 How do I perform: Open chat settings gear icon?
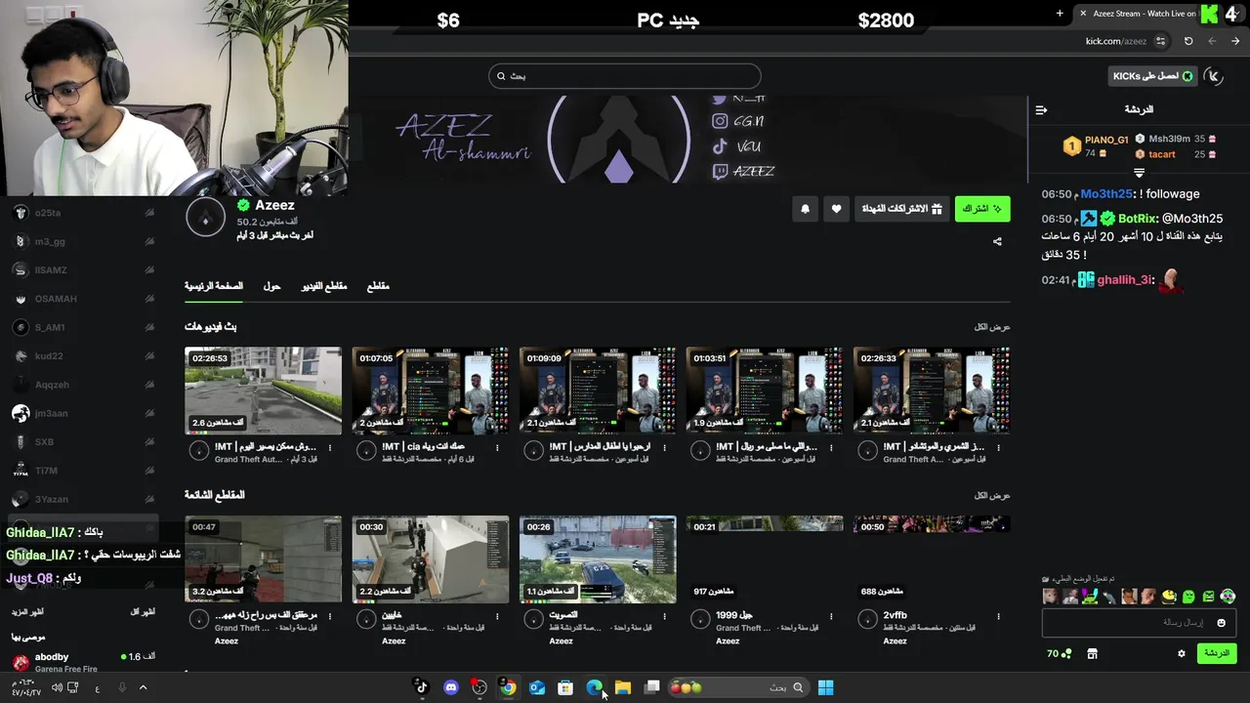click(x=1181, y=653)
